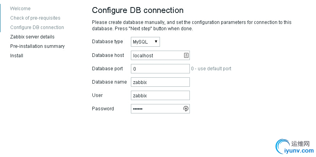
Task: Open Check of pre-requisites step
Action: coord(35,18)
